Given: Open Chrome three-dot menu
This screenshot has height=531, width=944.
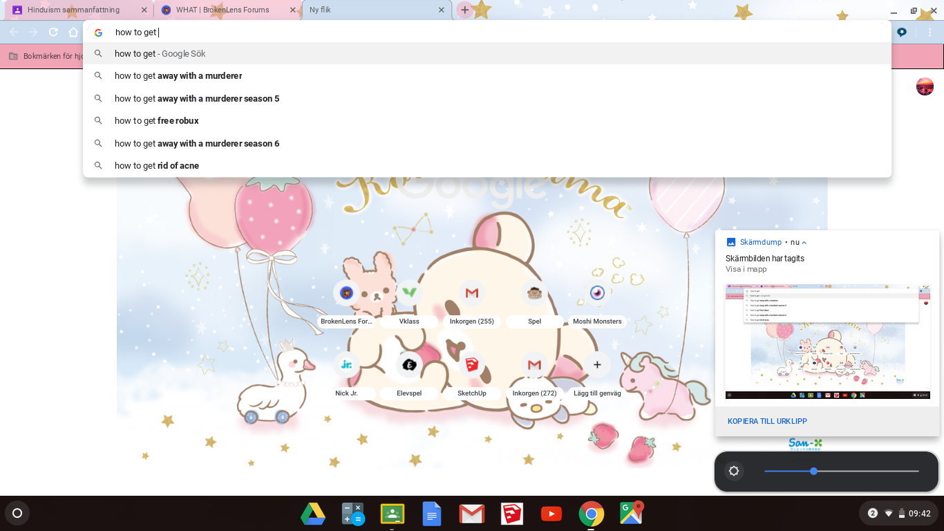Looking at the screenshot, I should [x=929, y=32].
